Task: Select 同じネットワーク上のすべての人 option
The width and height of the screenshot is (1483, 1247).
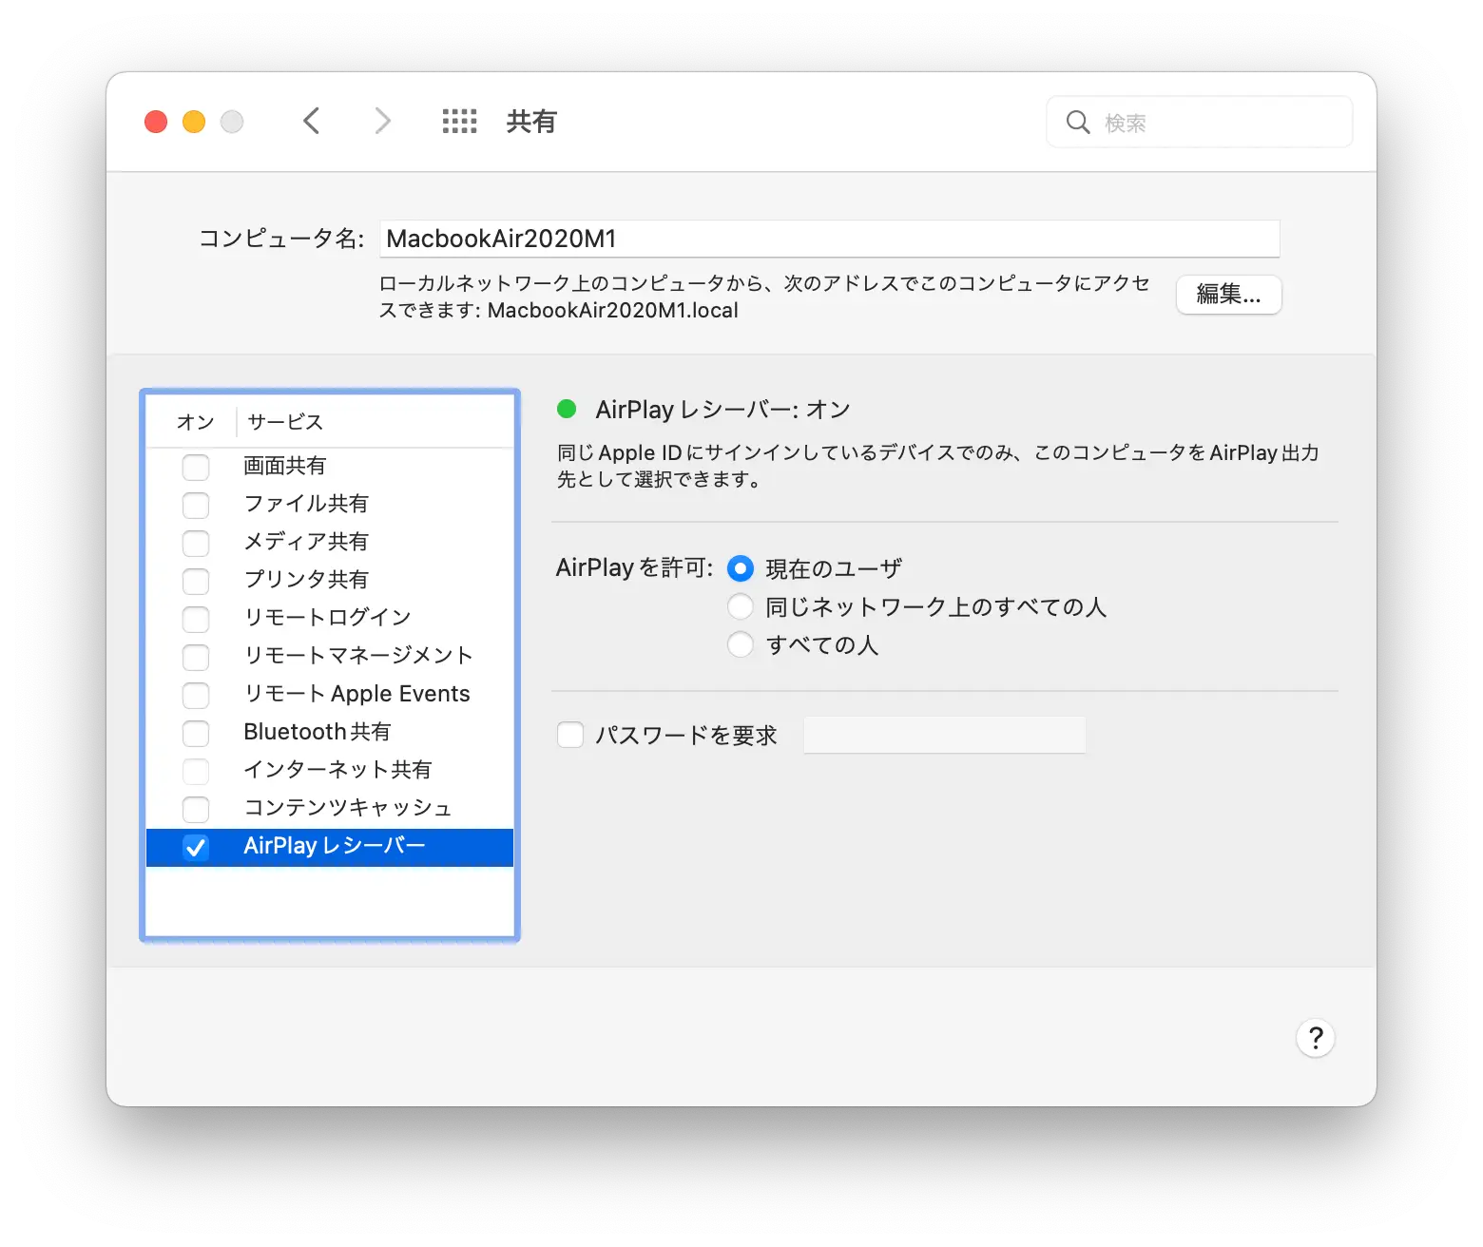Action: click(x=741, y=605)
